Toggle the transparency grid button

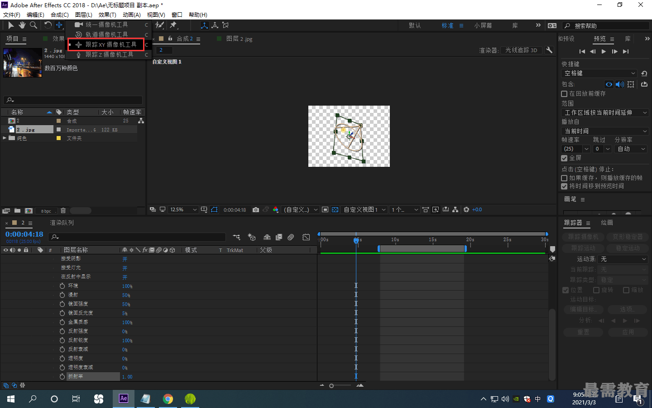(x=335, y=209)
